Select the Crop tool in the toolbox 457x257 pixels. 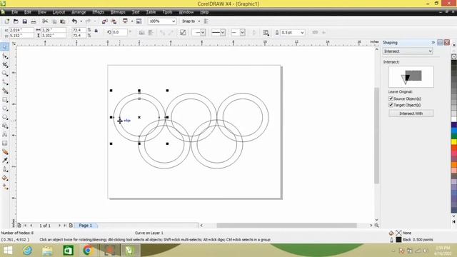(5, 65)
